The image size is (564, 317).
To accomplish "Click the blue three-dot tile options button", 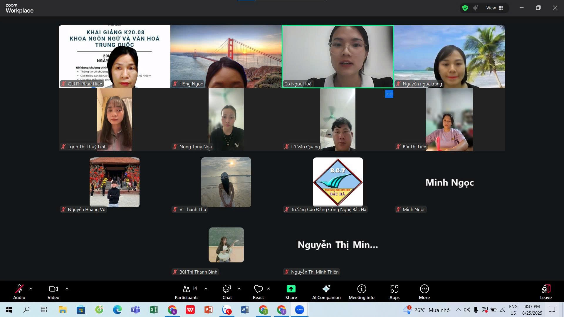I will tap(389, 94).
